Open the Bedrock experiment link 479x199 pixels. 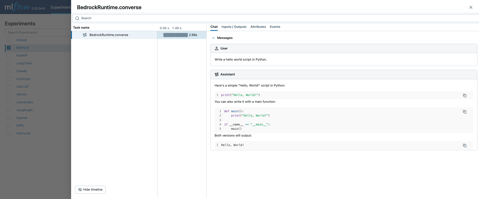[23, 48]
